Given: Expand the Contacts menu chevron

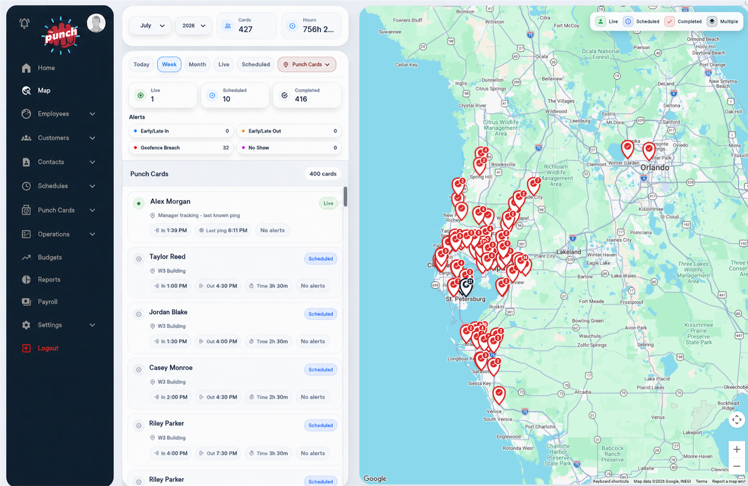Looking at the screenshot, I should 92,162.
